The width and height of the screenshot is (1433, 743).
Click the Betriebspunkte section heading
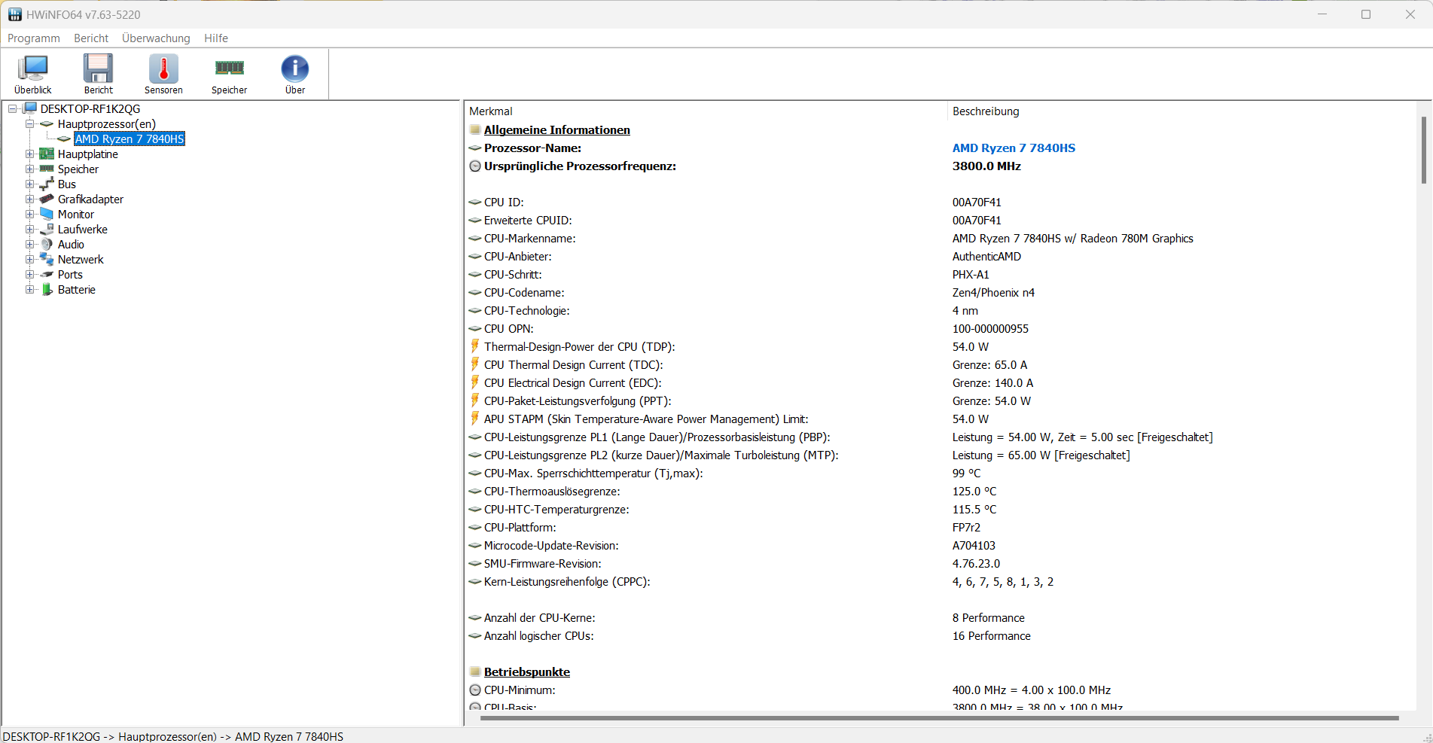coord(527,671)
